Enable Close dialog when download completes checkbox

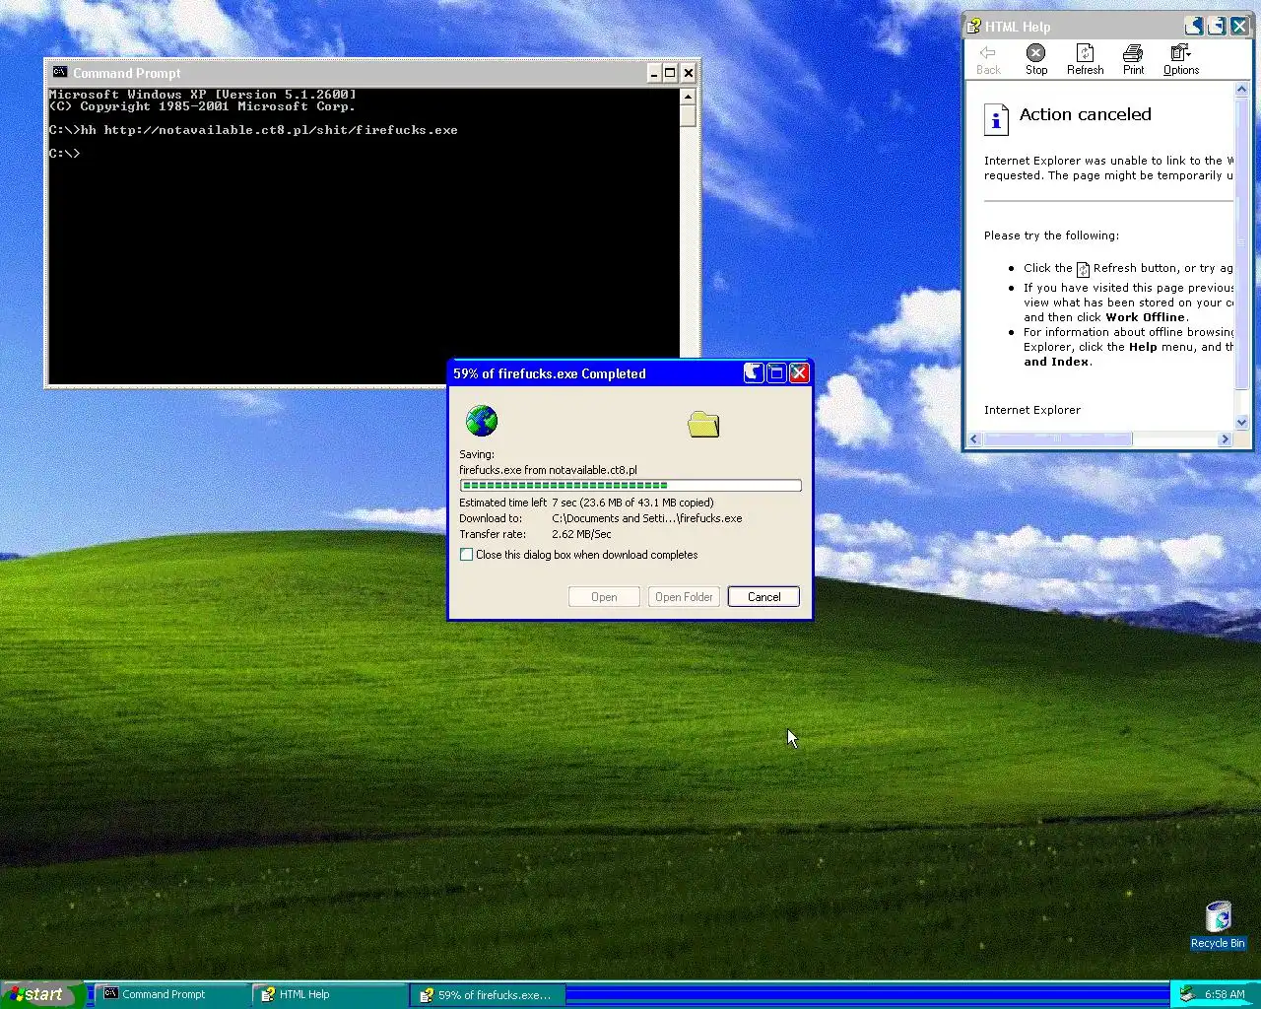pos(466,555)
